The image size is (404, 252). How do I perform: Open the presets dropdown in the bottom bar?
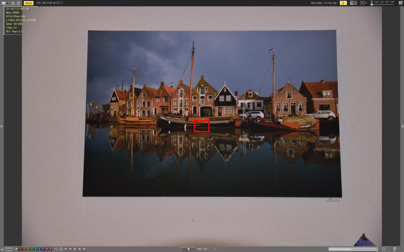pyautogui.click(x=353, y=249)
